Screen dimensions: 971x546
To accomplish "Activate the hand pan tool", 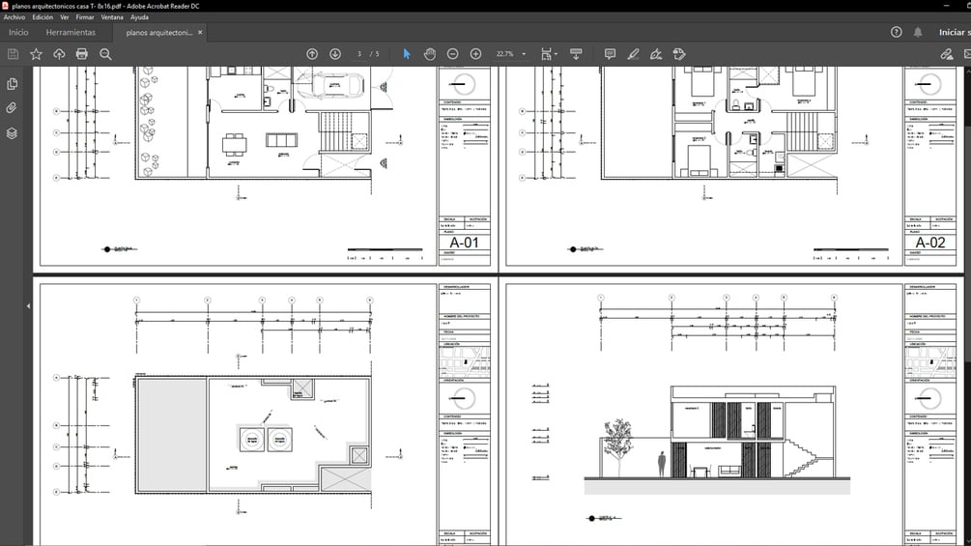I will coord(429,54).
